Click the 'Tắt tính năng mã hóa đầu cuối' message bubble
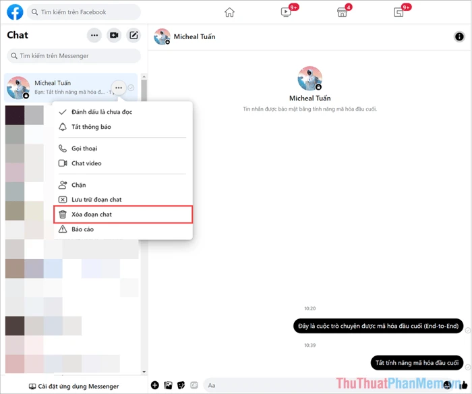This screenshot has width=472, height=394. pyautogui.click(x=417, y=363)
